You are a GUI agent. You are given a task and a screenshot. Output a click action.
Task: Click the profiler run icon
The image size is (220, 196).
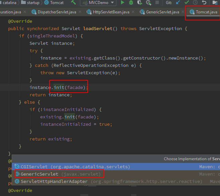pyautogui.click(x=148, y=3)
